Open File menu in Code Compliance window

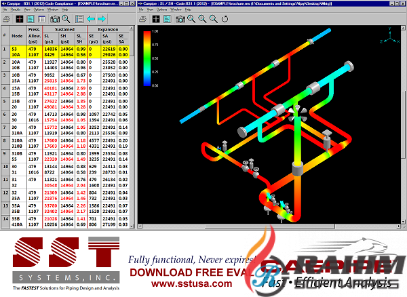pyautogui.click(x=5, y=9)
